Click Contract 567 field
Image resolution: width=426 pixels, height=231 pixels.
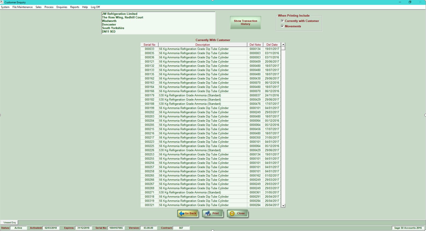181,228
